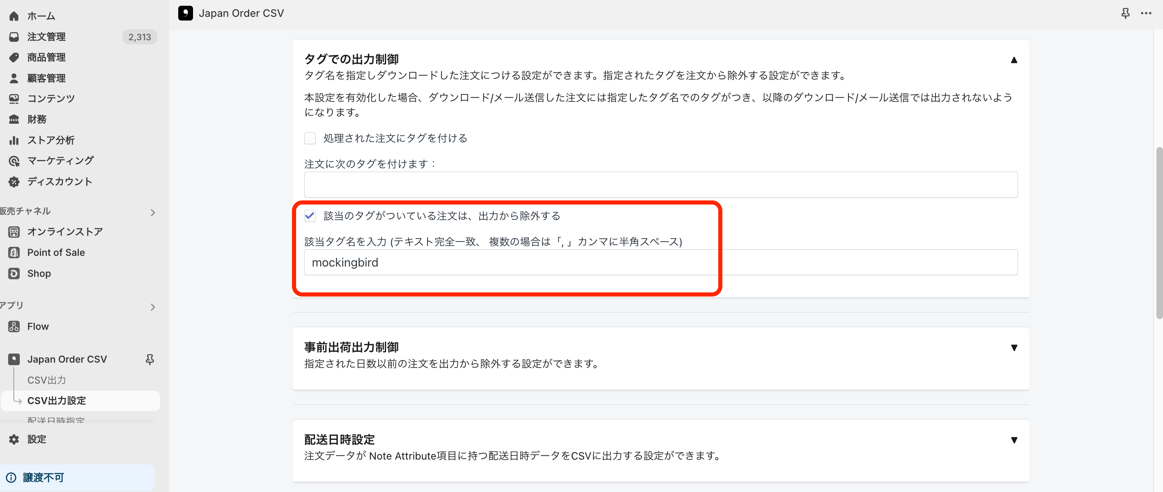
Task: Expand the 販売チャネル sidebar chevron
Action: pyautogui.click(x=153, y=213)
